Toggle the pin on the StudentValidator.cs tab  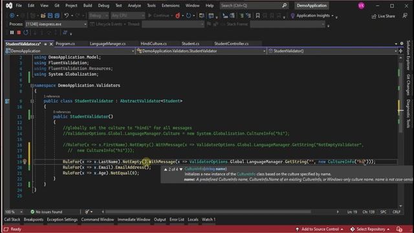[45, 44]
